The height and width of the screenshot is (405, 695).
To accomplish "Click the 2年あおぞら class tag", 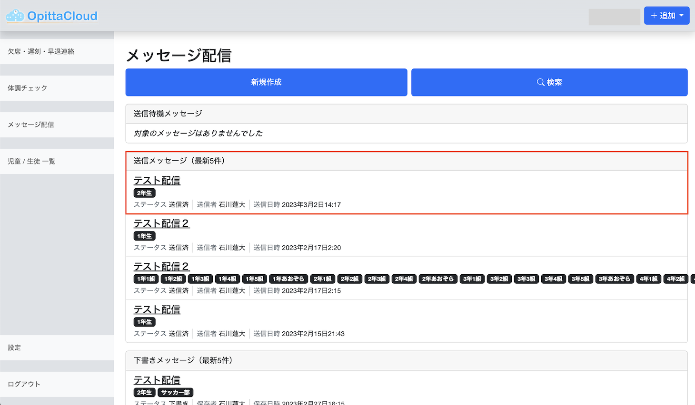I will pyautogui.click(x=438, y=279).
